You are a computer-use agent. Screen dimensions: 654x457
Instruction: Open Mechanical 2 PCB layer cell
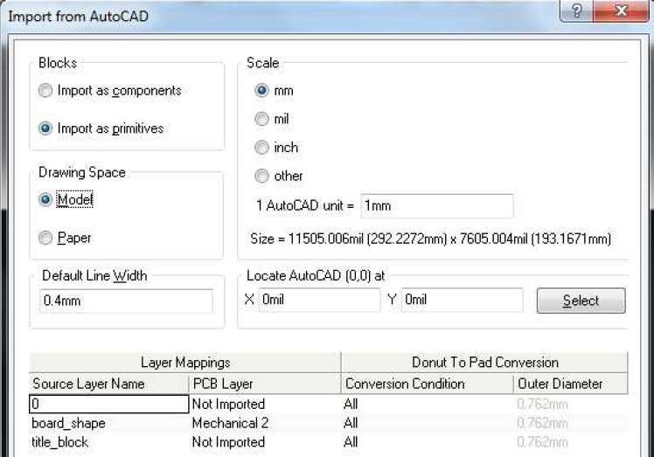click(265, 423)
